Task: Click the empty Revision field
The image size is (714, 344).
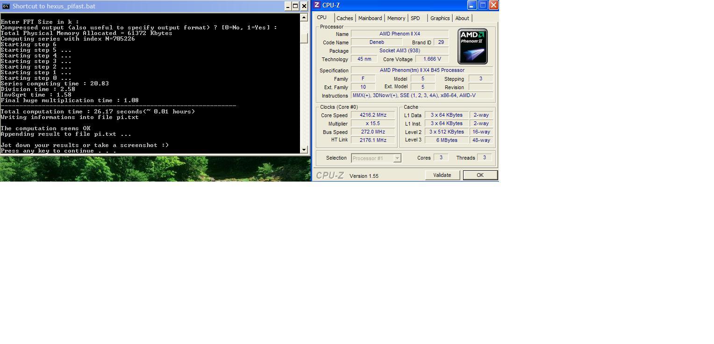Action: tap(481, 87)
